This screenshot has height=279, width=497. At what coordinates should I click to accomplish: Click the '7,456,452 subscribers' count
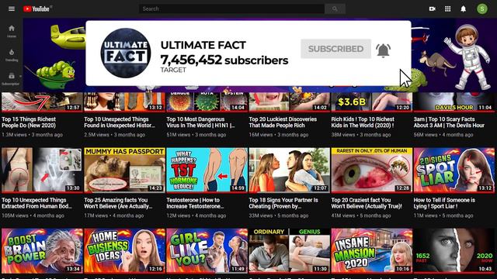[x=224, y=60]
